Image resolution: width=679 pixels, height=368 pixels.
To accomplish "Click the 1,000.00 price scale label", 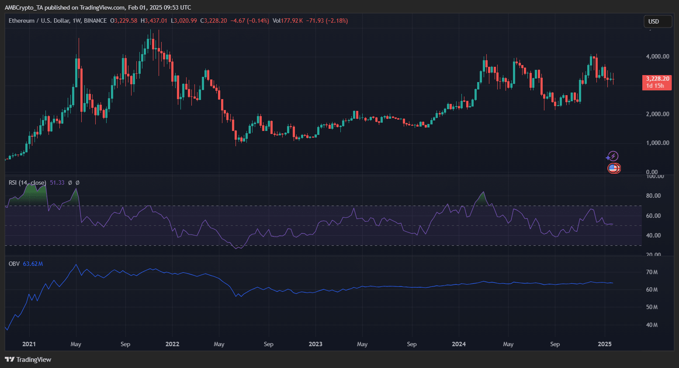I will 657,143.
